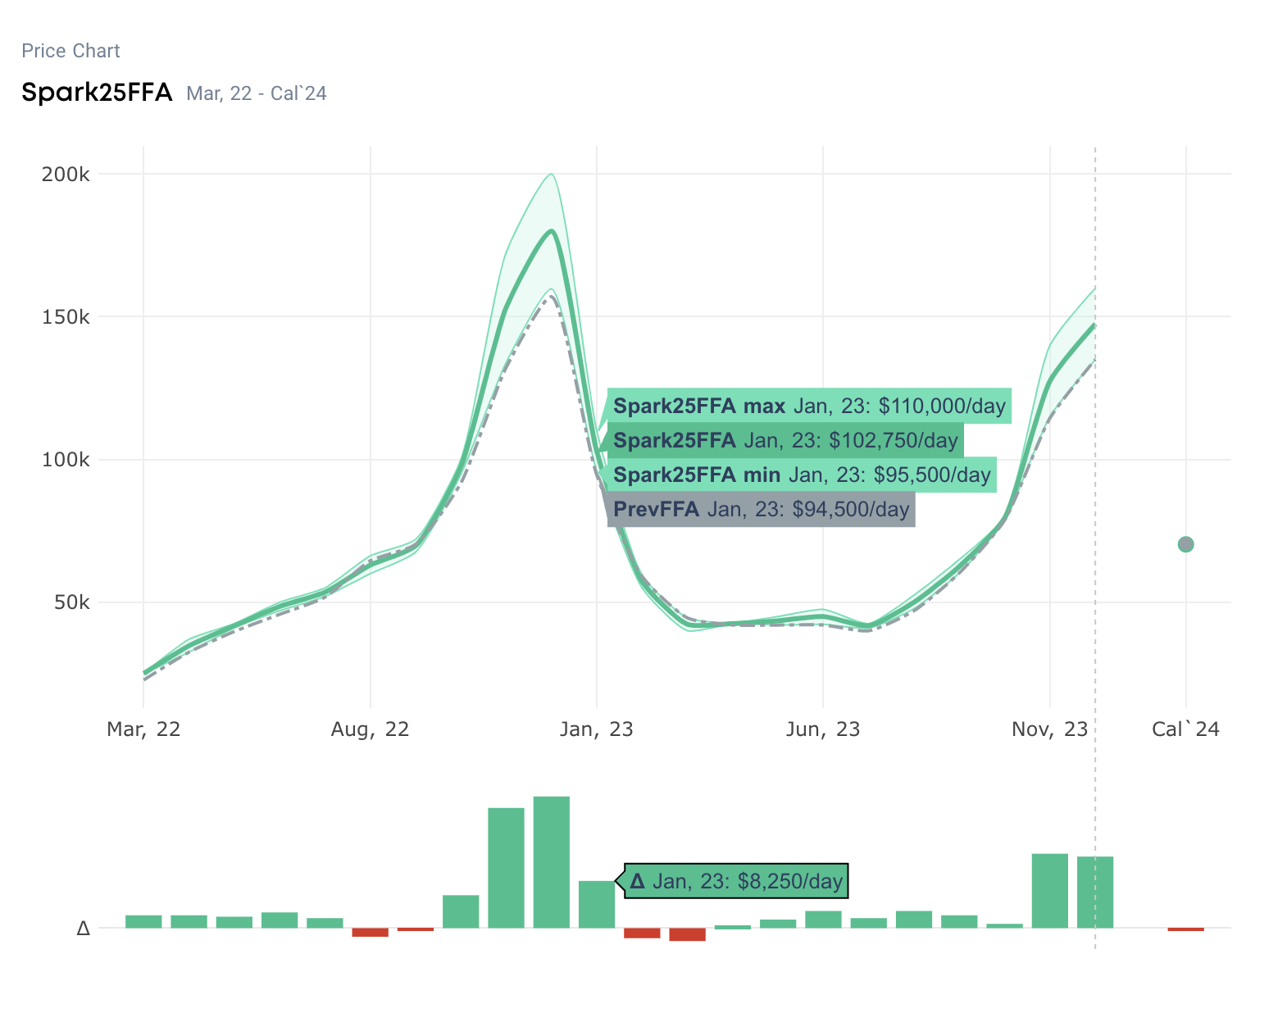Click the red Cal`24 delta bar

coord(1185,929)
